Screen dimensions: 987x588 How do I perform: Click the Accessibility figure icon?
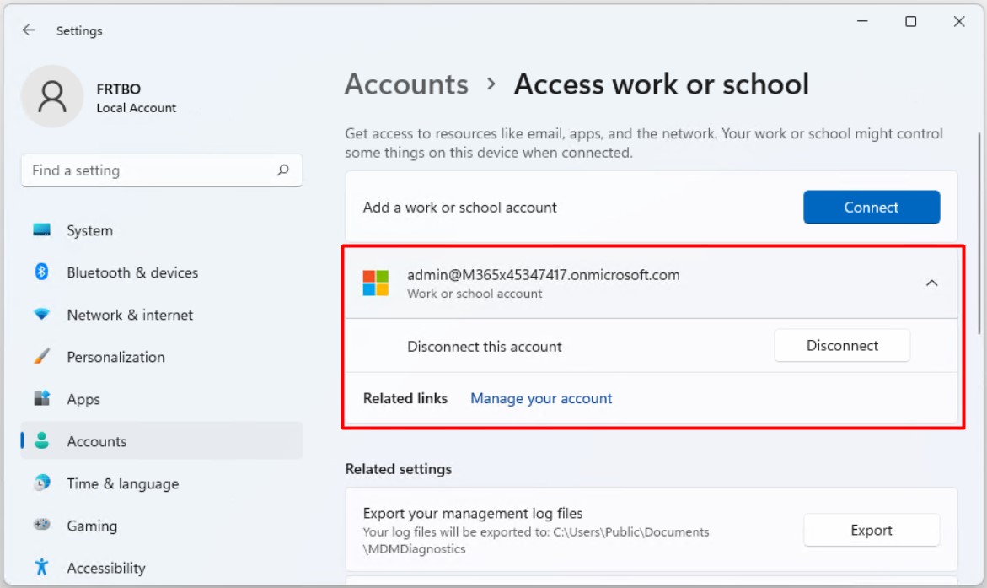point(41,567)
